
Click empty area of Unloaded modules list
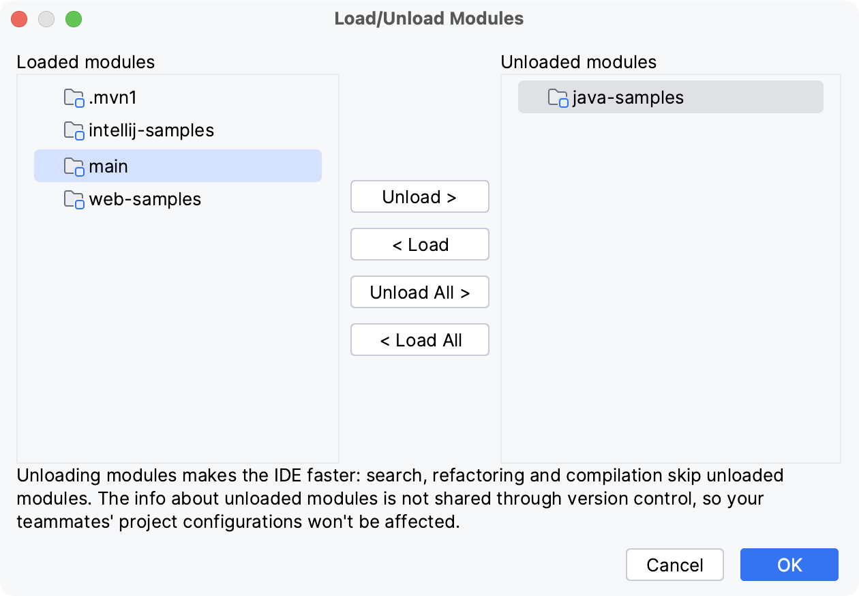(670, 307)
